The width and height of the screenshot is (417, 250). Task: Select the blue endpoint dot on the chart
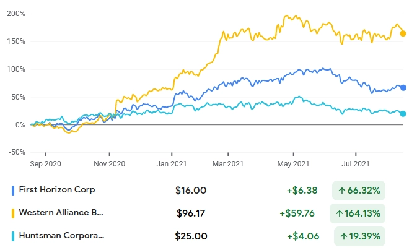(403, 88)
